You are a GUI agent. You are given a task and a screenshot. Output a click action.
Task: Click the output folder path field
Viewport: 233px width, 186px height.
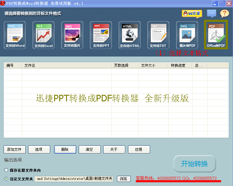pyautogui.click(x=74, y=179)
